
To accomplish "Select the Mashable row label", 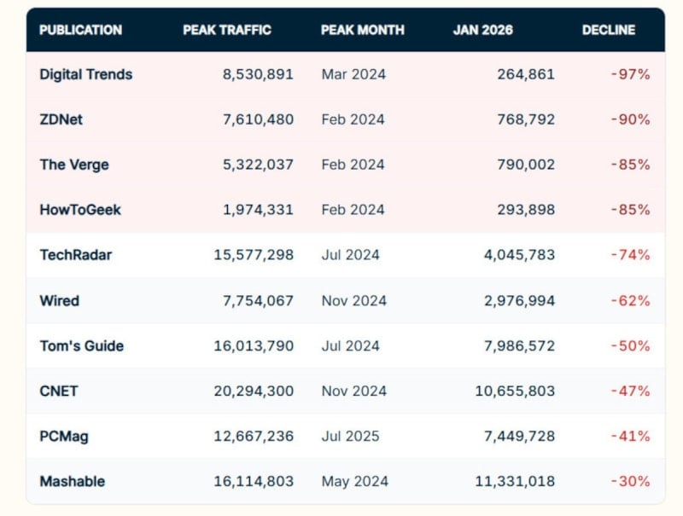I will (x=72, y=481).
